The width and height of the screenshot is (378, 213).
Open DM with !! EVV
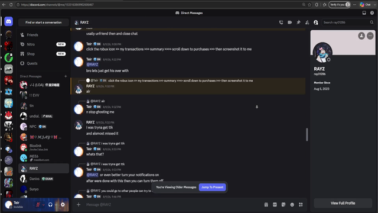tap(43, 95)
